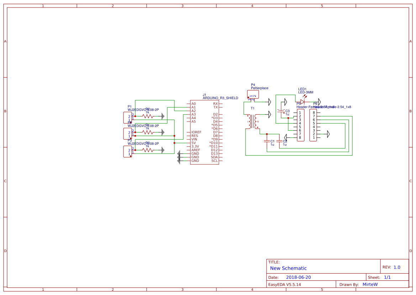Viewport: 416px width, 295px height.
Task: Select the ARDUINO_R3_SHIELD symbol J1
Action: (x=205, y=132)
